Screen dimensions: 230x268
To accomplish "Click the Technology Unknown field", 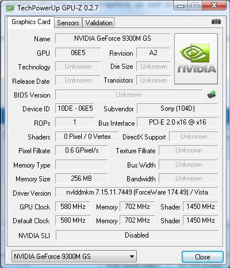I will point(78,67).
